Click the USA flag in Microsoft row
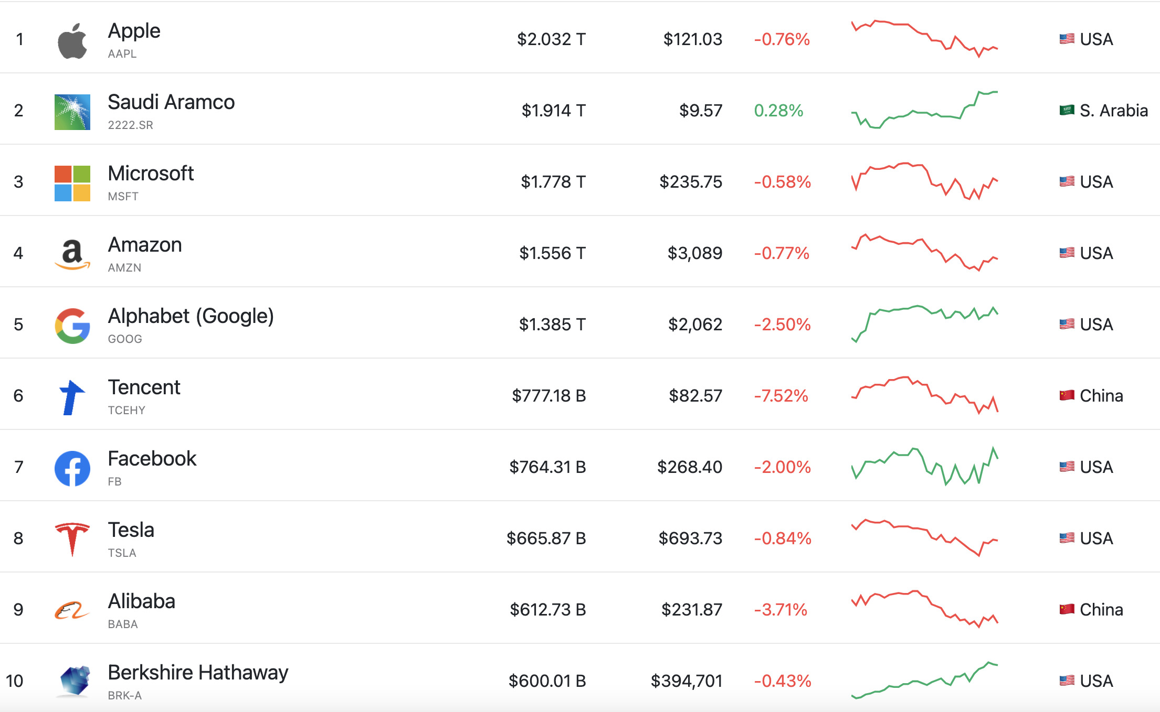Screen dimensions: 1160x712 [x=1067, y=182]
